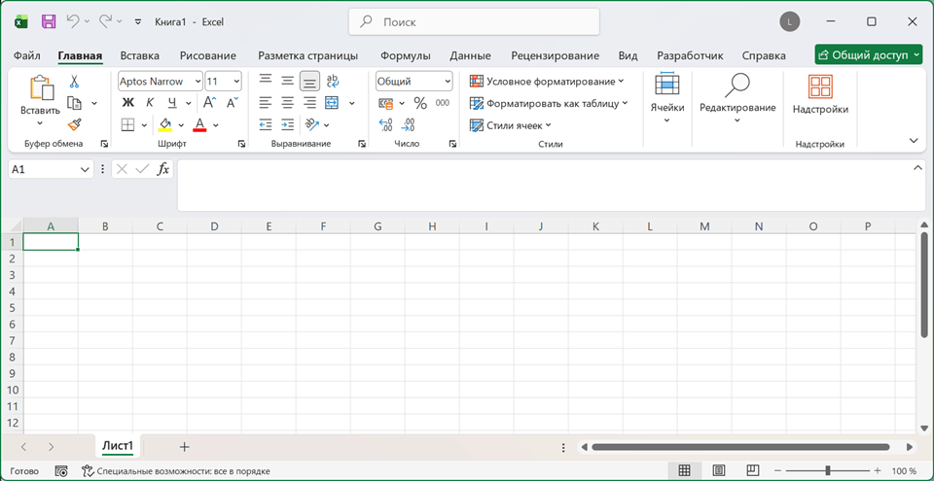Screen dimensions: 934x481
Task: Click the Save icon in title bar
Action: coord(49,22)
